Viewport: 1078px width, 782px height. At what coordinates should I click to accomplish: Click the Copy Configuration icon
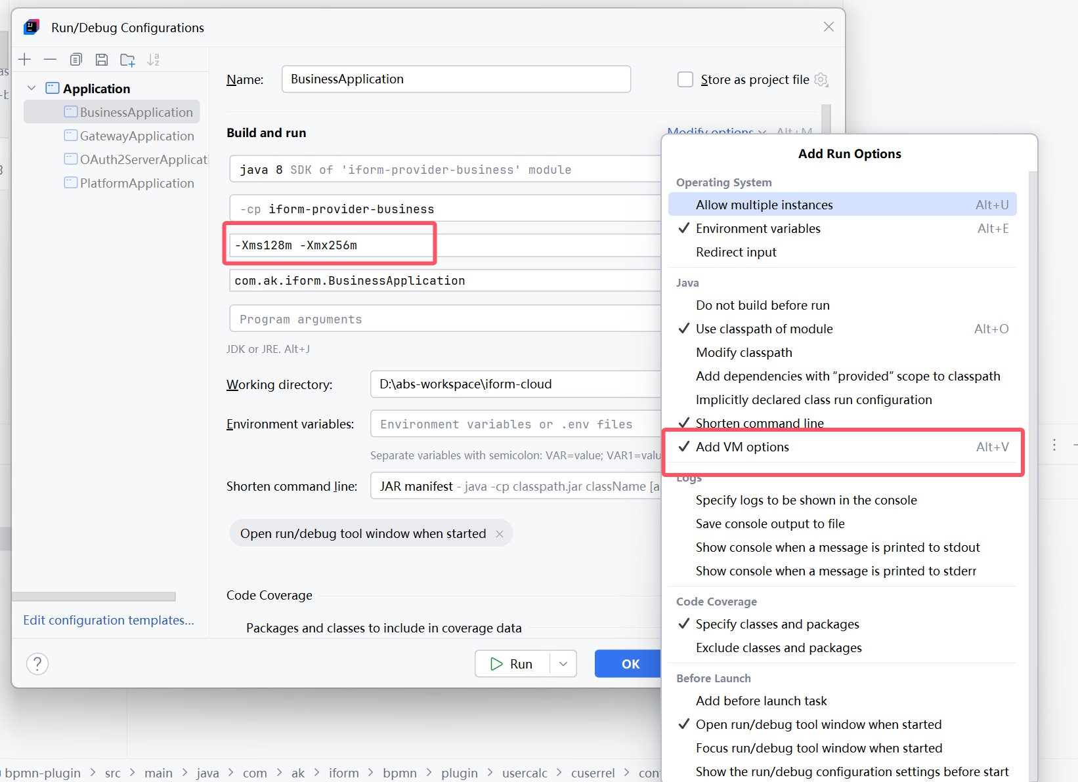[76, 60]
